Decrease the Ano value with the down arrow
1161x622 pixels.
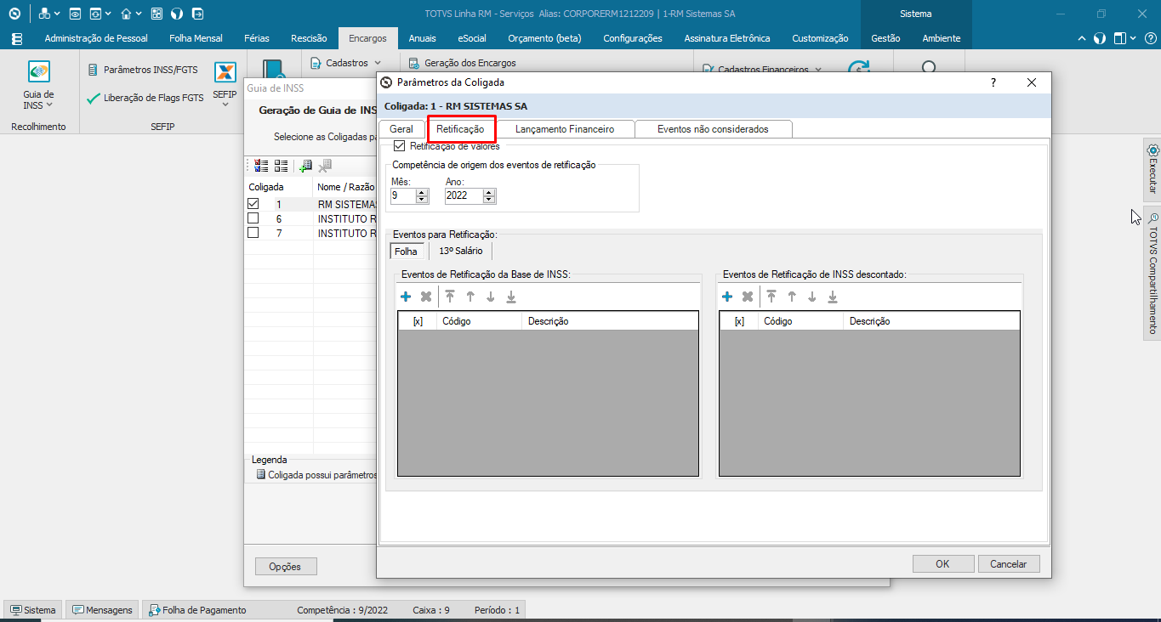tap(488, 200)
